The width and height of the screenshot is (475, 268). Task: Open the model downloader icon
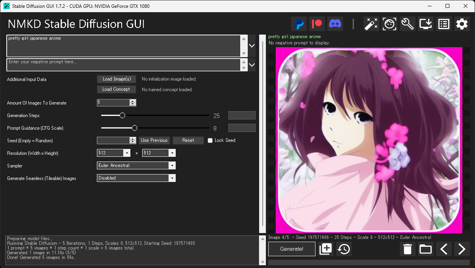pyautogui.click(x=425, y=24)
